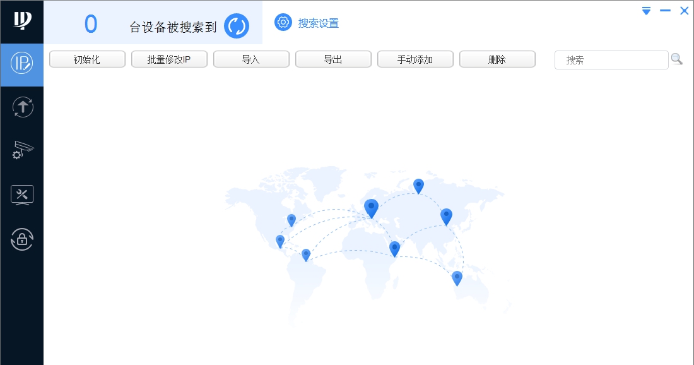This screenshot has width=694, height=365.
Task: Switch to the highlighted IP tab in sidebar
Action: pos(22,65)
